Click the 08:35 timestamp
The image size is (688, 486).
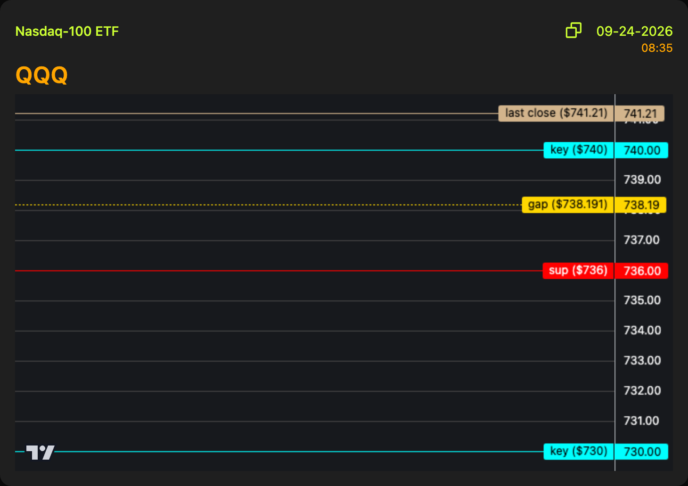point(657,48)
